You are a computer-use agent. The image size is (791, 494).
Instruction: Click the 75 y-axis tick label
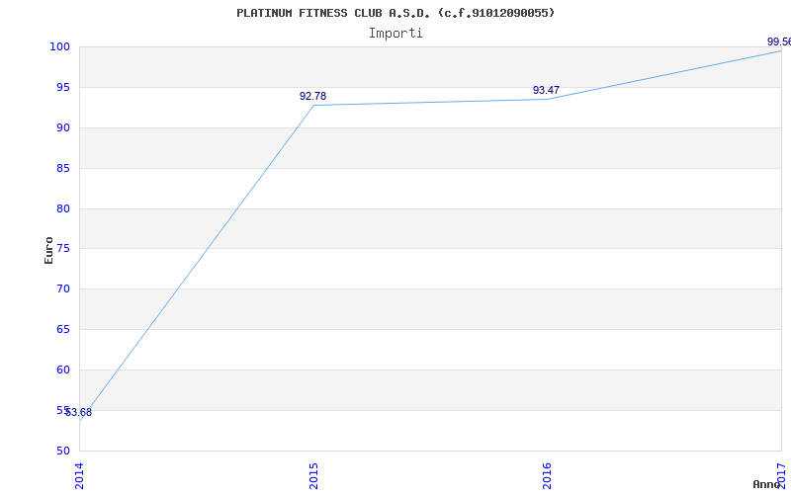[x=62, y=248]
